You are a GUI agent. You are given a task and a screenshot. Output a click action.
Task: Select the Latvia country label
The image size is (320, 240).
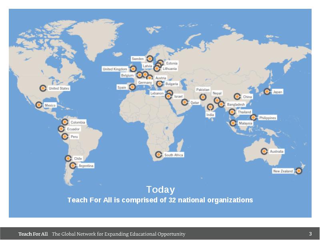click(x=147, y=66)
